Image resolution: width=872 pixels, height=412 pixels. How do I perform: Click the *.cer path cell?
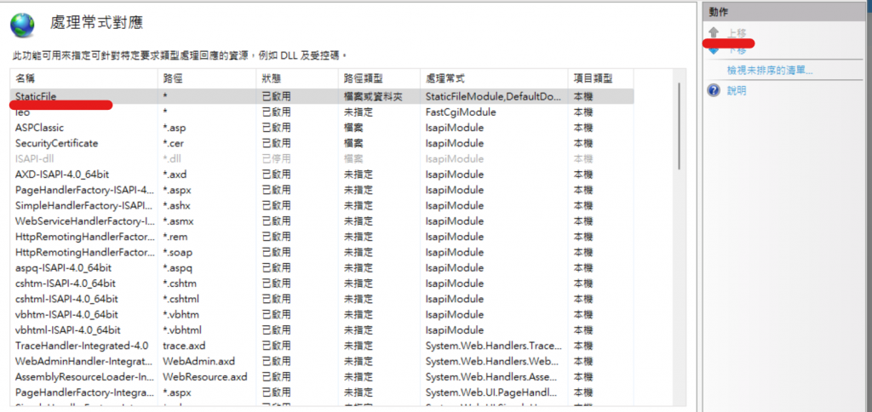point(174,144)
